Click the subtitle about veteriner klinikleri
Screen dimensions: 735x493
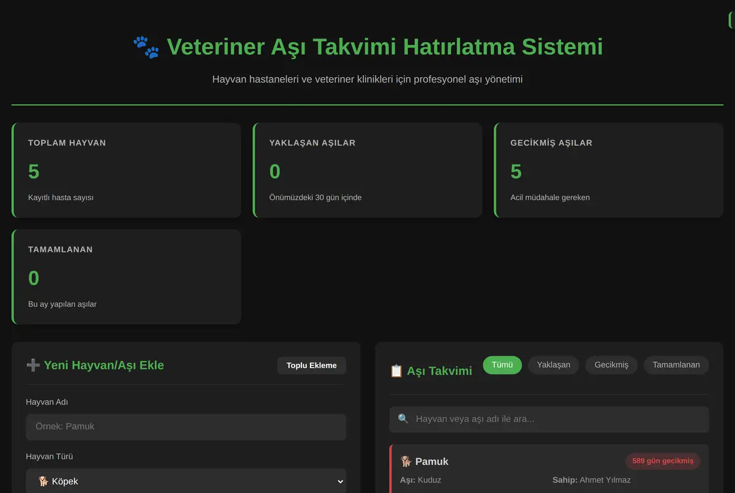click(367, 79)
